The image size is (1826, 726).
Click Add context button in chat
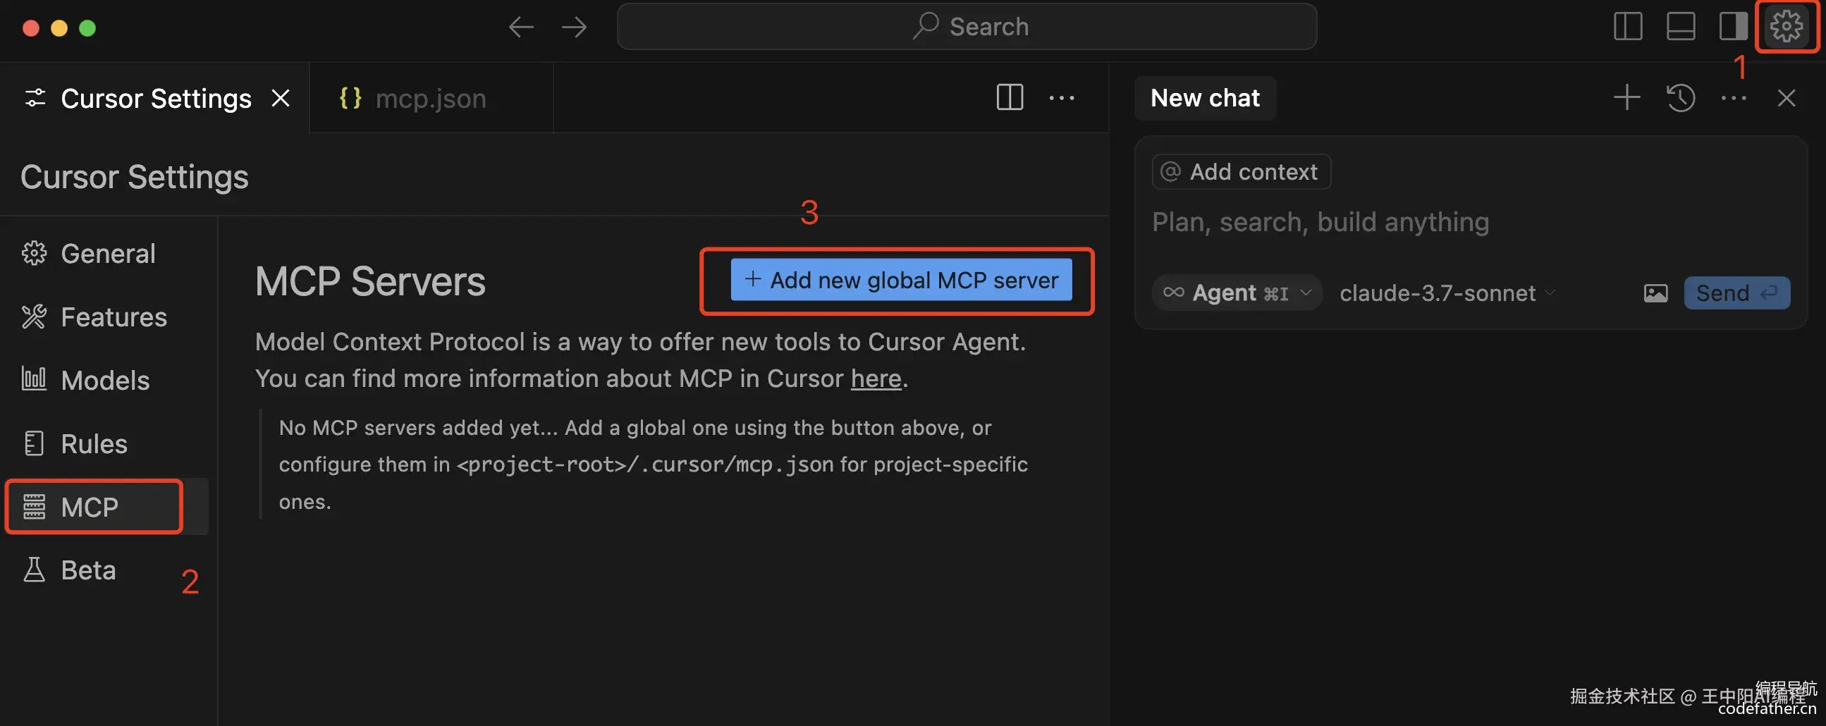tap(1242, 171)
